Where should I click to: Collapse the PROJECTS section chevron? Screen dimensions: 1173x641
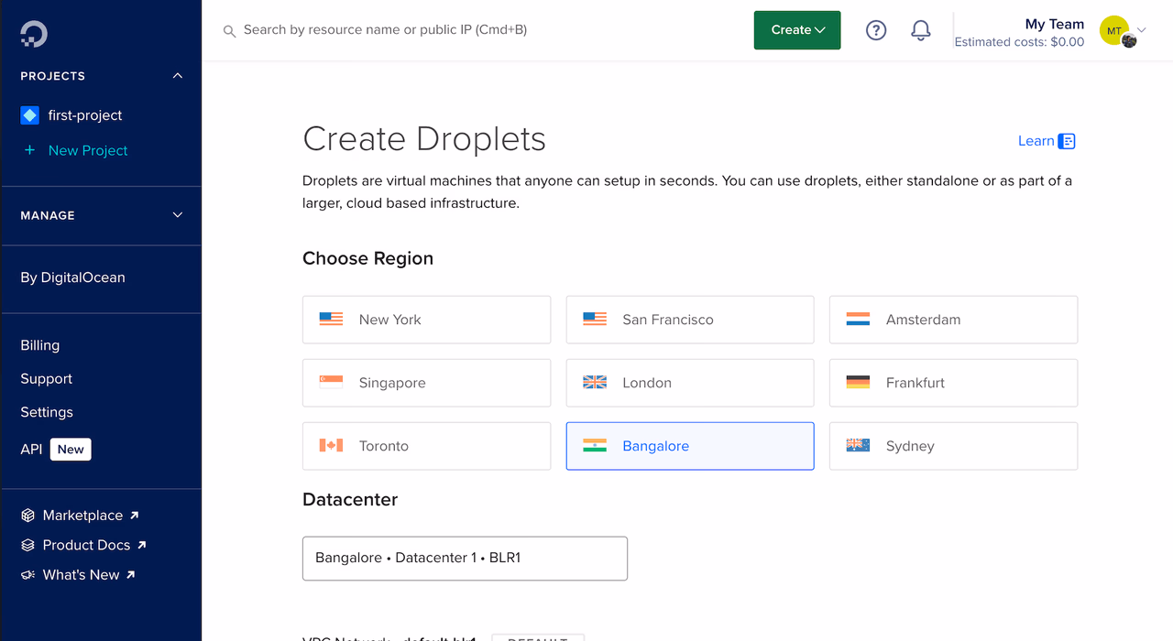(178, 76)
